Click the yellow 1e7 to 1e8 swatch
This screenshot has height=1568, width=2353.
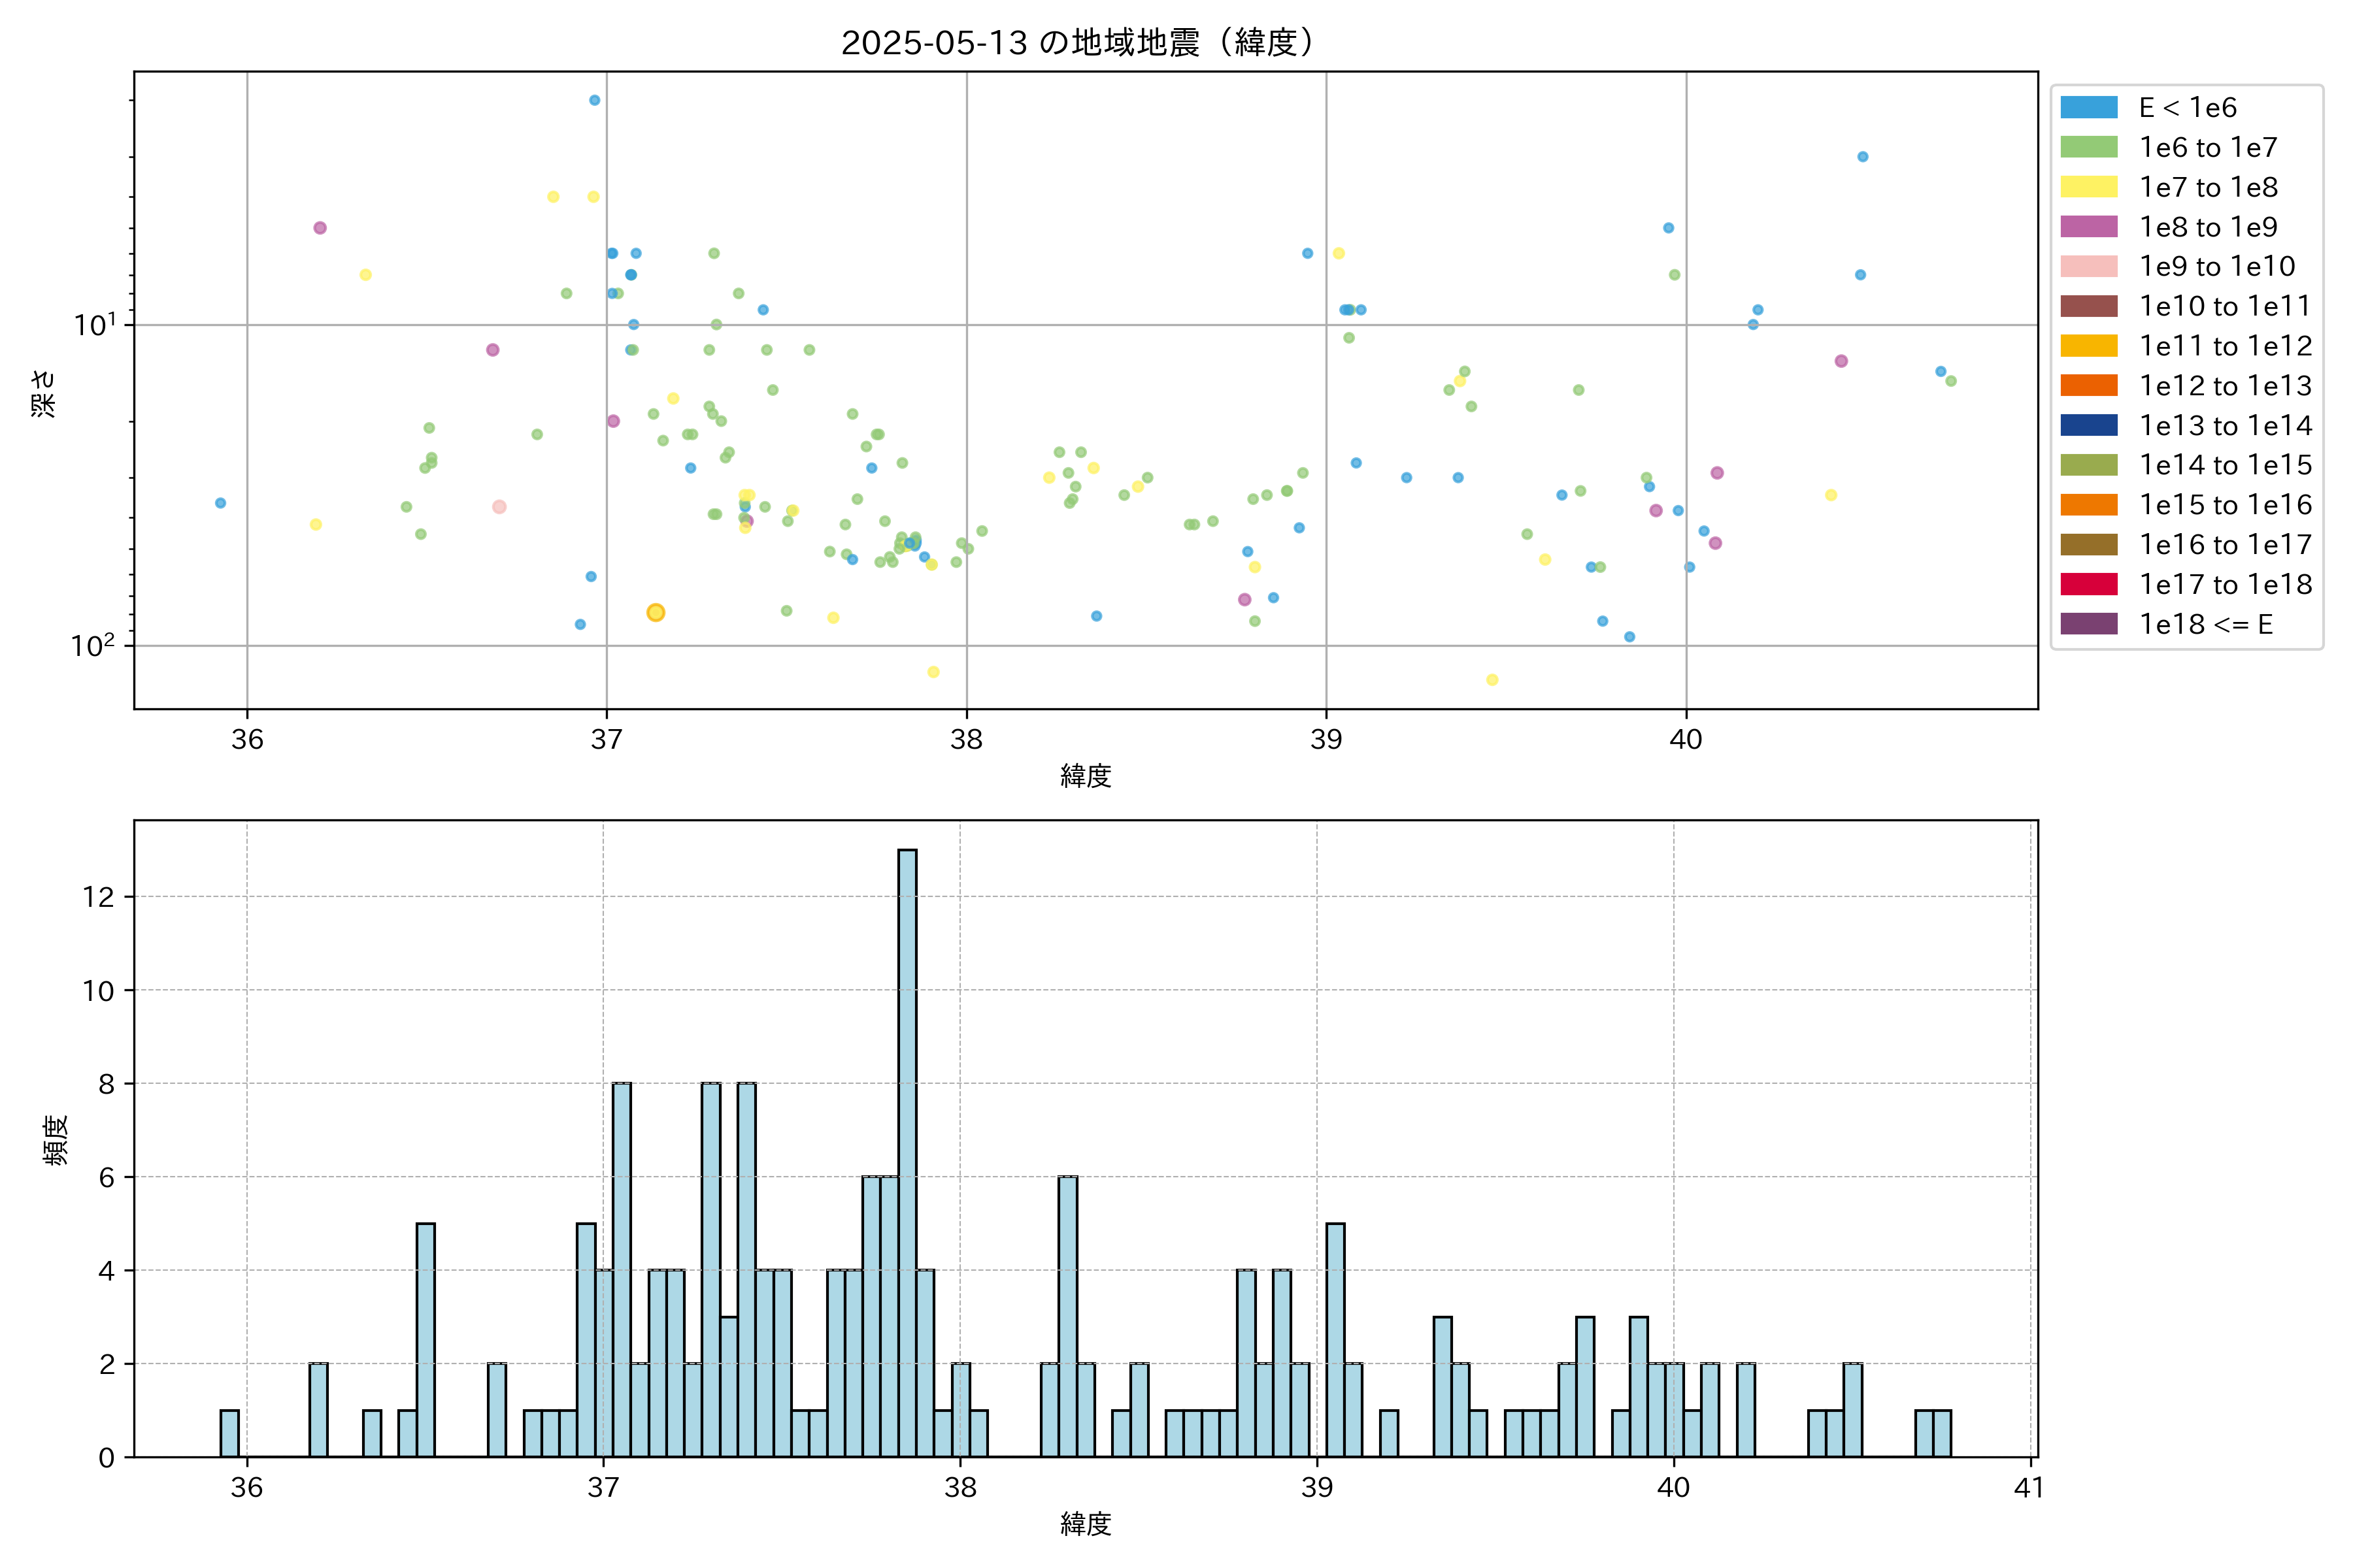point(2088,187)
